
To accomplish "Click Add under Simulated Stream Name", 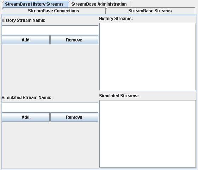I will [x=26, y=117].
